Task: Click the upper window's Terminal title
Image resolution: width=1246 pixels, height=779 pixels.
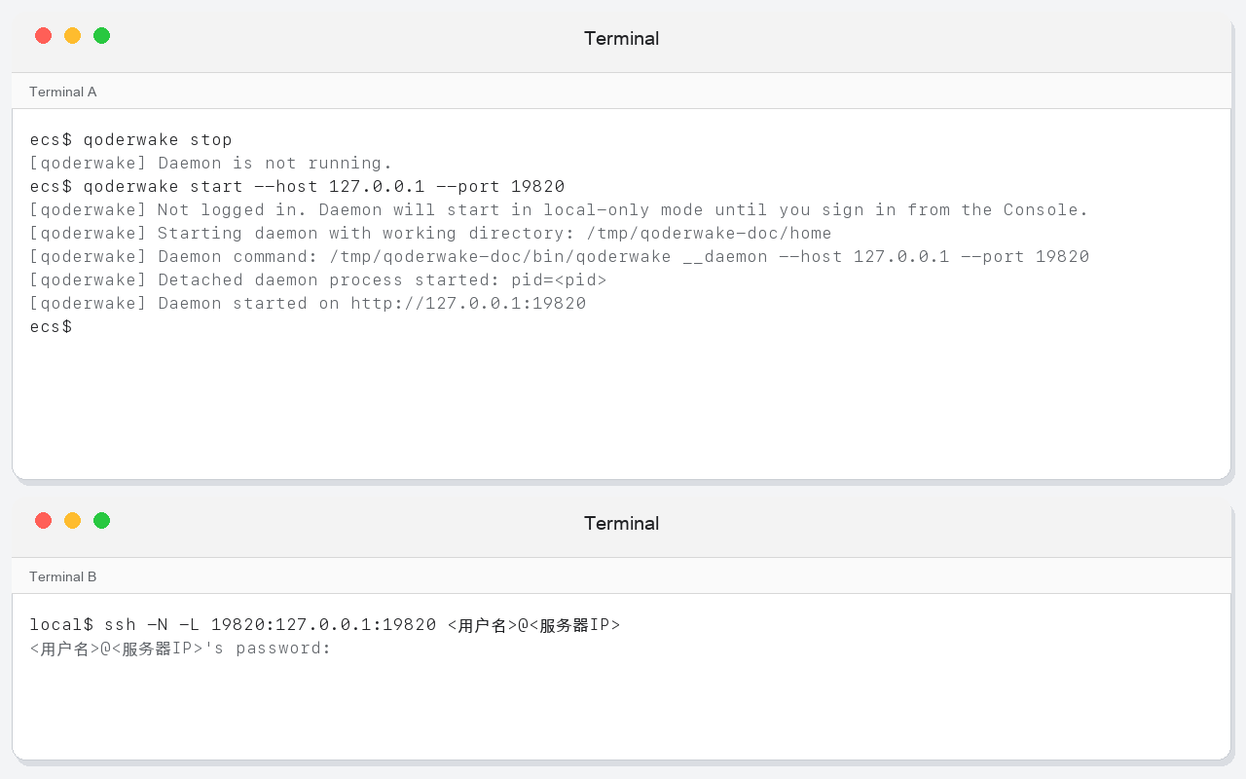Action: tap(621, 38)
